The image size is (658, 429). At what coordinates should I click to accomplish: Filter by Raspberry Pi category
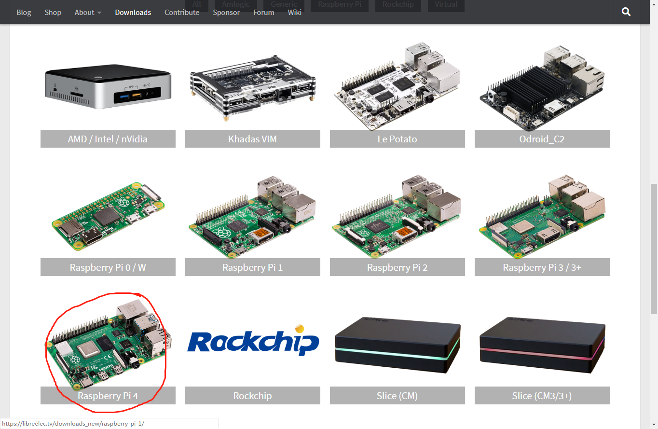point(340,5)
